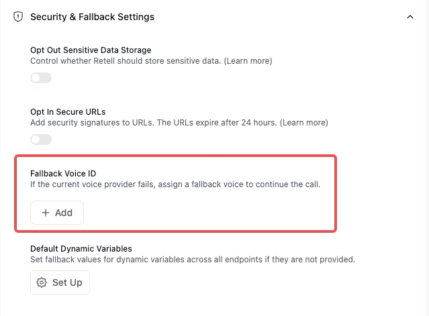Click the Security & Fallback Settings header title
This screenshot has width=429, height=316.
(x=92, y=17)
